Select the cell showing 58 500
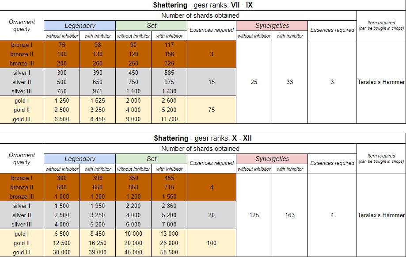 [x=169, y=252]
